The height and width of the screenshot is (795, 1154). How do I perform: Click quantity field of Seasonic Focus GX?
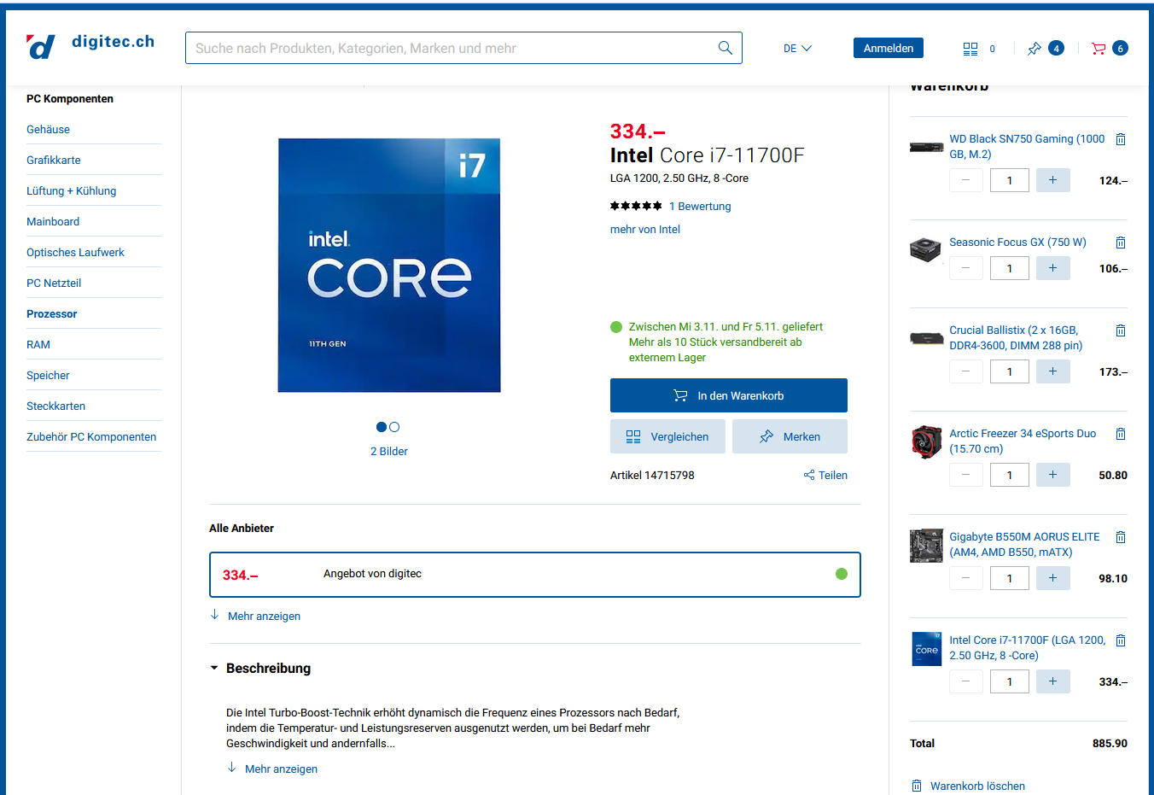tap(1010, 268)
